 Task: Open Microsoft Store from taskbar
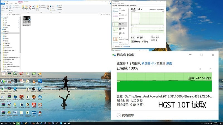click(x=14, y=123)
